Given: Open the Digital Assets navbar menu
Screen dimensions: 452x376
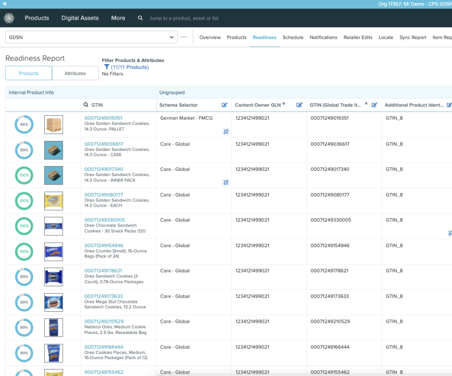Looking at the screenshot, I should click(80, 18).
